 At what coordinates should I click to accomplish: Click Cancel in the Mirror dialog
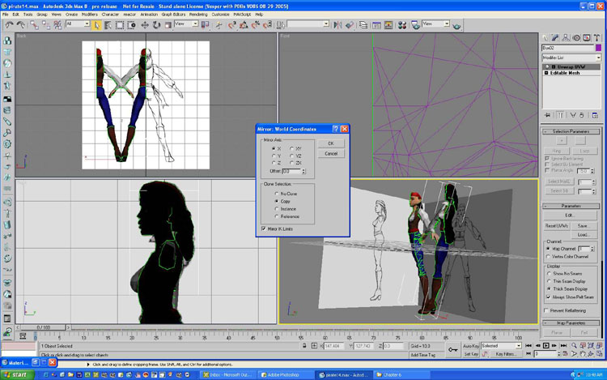pyautogui.click(x=330, y=153)
